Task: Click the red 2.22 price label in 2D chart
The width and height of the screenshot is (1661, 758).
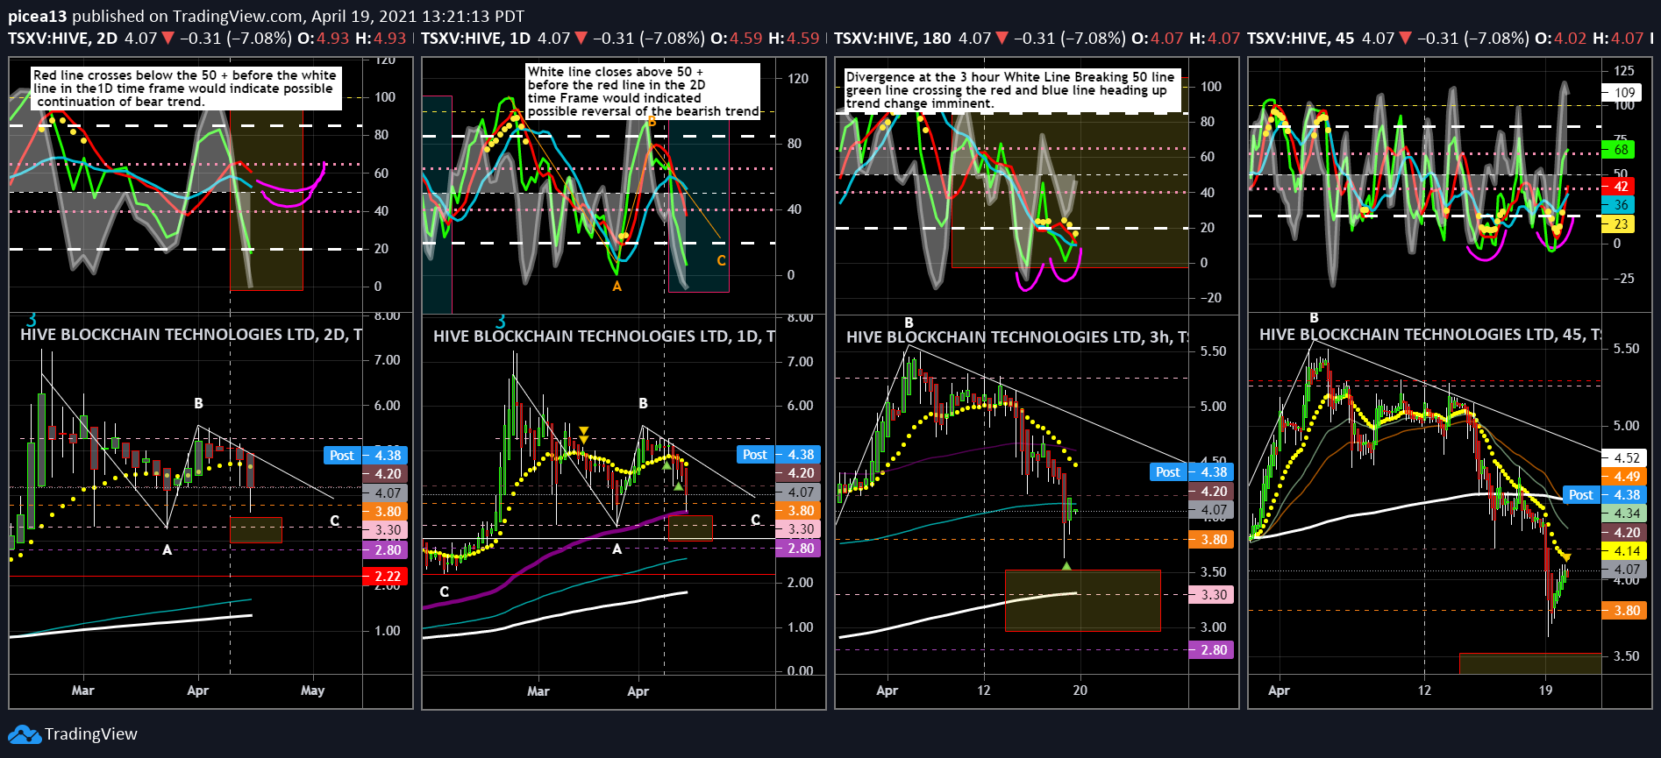Action: click(x=386, y=576)
